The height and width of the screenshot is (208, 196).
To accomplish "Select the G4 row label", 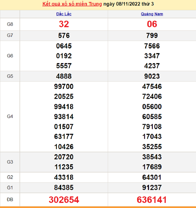I will click(x=10, y=116).
